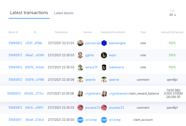Click aarauz15 sender avatar
The image size is (186, 126).
(x=80, y=67)
